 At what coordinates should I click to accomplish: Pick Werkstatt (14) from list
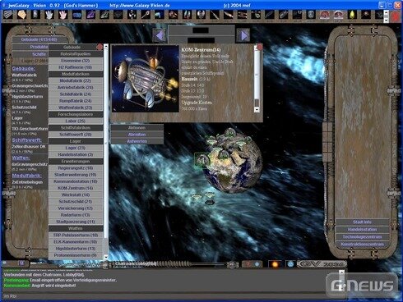pos(76,194)
